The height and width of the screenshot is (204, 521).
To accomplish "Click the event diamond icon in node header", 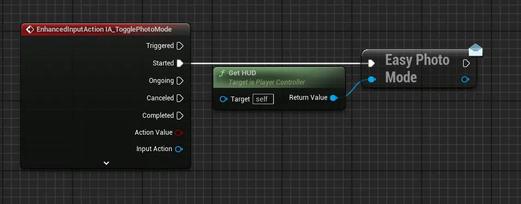I will coord(30,29).
